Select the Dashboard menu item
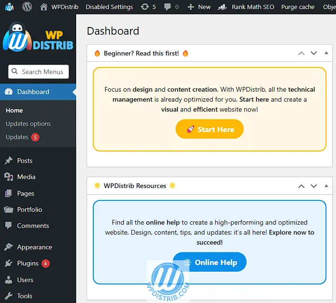 (38, 92)
